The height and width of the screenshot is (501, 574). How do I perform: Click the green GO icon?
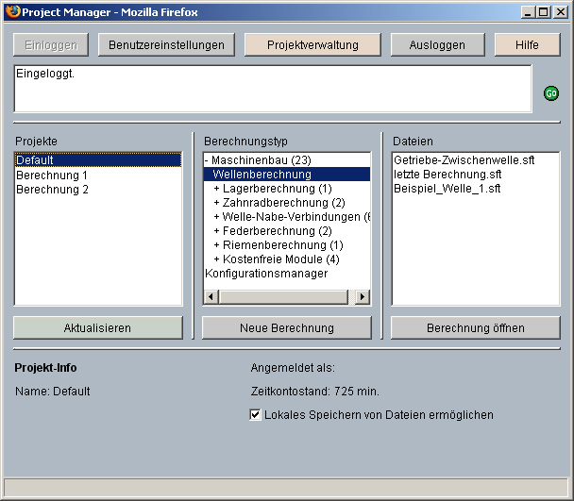click(x=550, y=93)
